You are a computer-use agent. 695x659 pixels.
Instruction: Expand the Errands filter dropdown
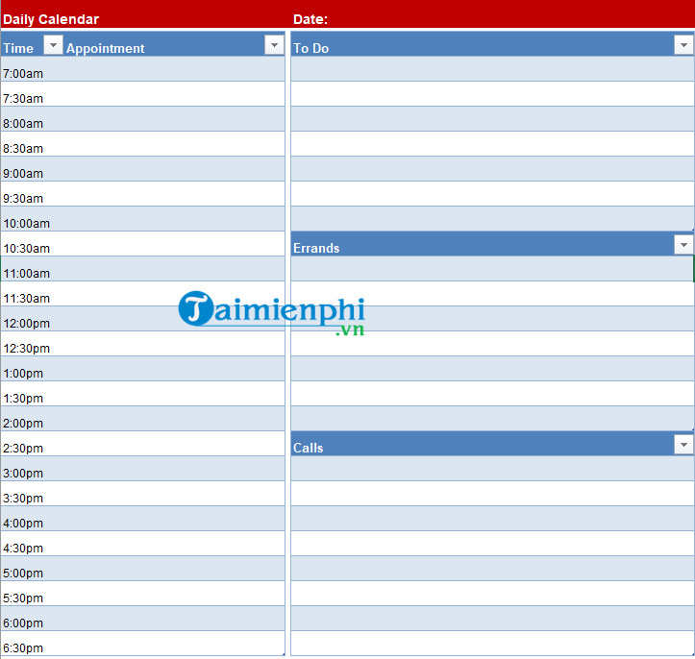(x=683, y=245)
